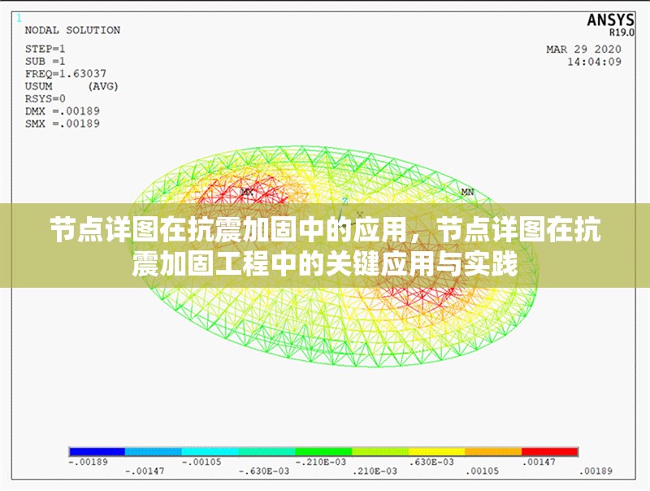Click the MN minimum marker on the mesh
Viewport: 650px width, 491px height.
coord(468,192)
